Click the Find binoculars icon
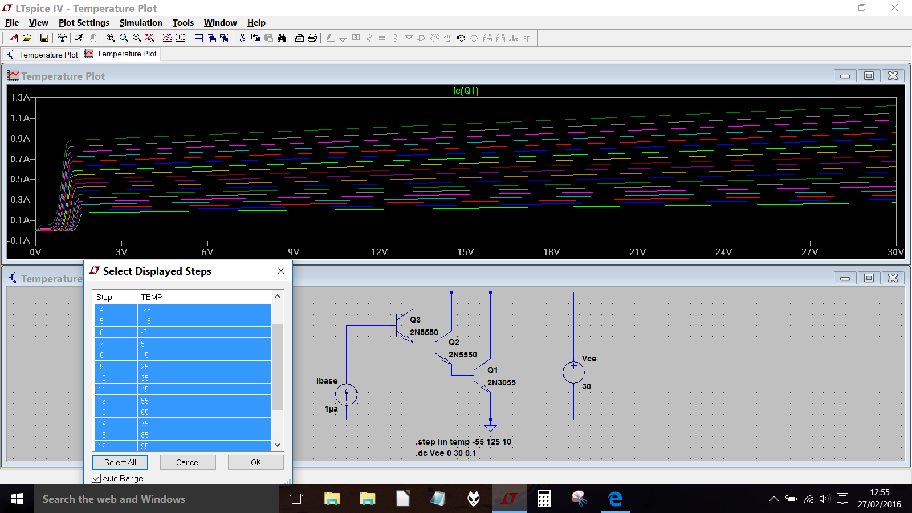This screenshot has height=513, width=912. [282, 38]
